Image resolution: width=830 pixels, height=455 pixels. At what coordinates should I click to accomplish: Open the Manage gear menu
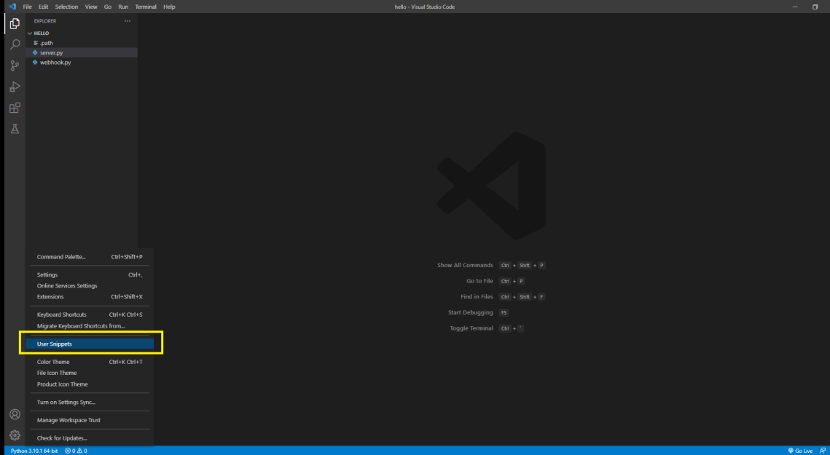[14, 433]
